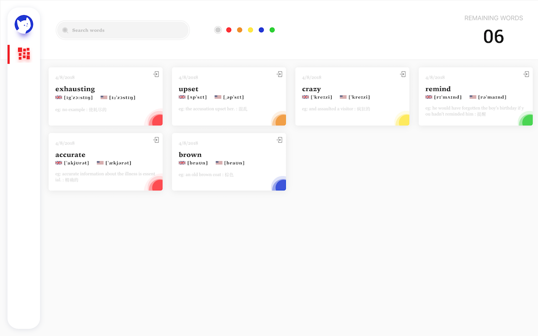Viewport: 538px width, 336px height.
Task: Select the gray filter dot
Action: click(218, 30)
